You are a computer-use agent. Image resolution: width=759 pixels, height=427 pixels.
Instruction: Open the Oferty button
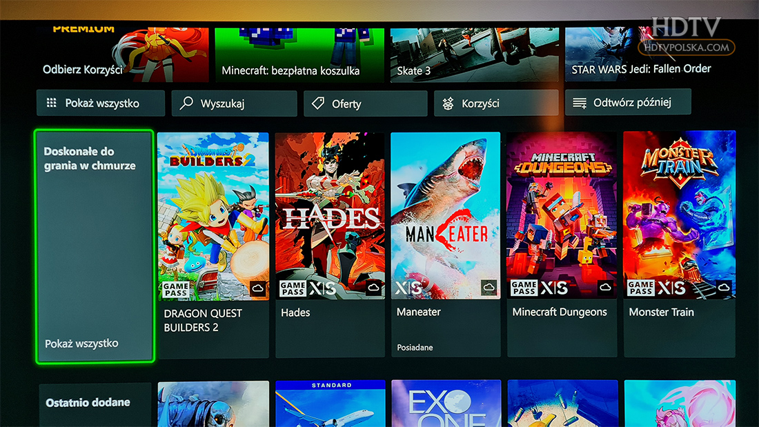[366, 103]
